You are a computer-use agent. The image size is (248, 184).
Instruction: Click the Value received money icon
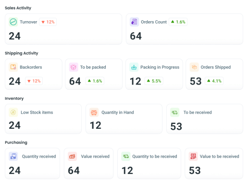(x=72, y=156)
